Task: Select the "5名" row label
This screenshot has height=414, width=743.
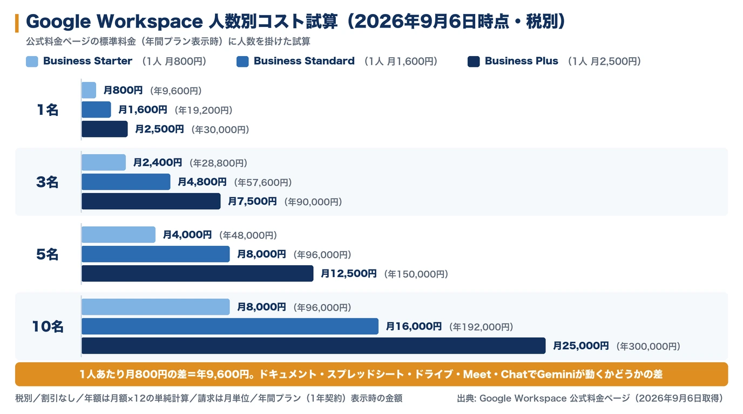Action: coord(48,254)
